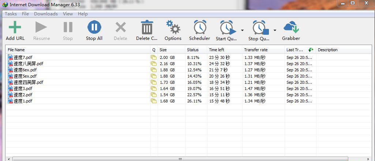Click the 1.54 GB size value
Screen dimensions: 375x161
point(167,95)
